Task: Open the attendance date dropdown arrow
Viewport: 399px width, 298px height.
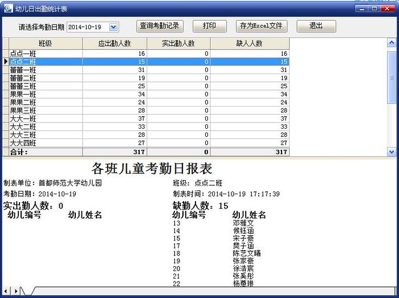Action: click(113, 27)
